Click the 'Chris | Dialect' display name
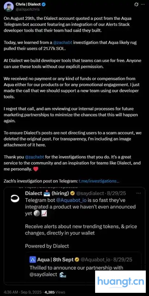Image resolution: width=149 pixels, height=296 pixels. click(29, 4)
